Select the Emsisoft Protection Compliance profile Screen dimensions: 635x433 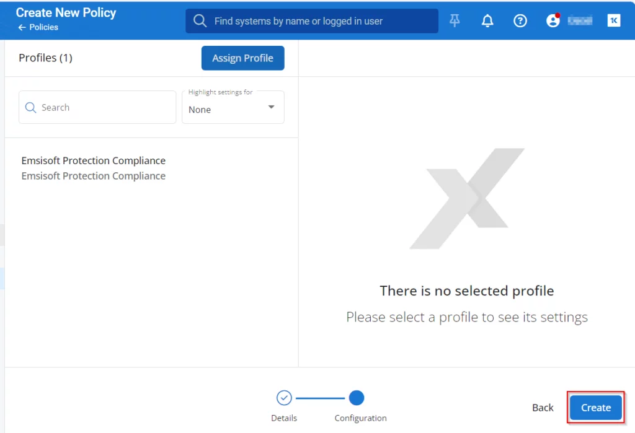click(x=94, y=168)
